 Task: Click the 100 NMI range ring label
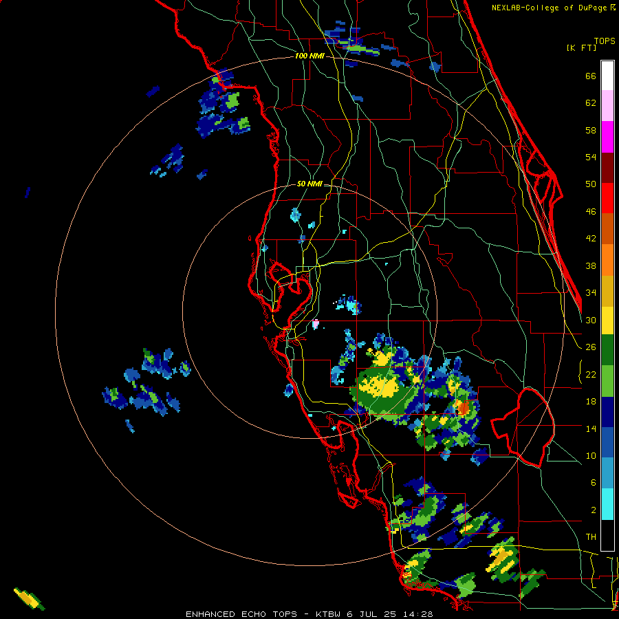click(x=309, y=56)
